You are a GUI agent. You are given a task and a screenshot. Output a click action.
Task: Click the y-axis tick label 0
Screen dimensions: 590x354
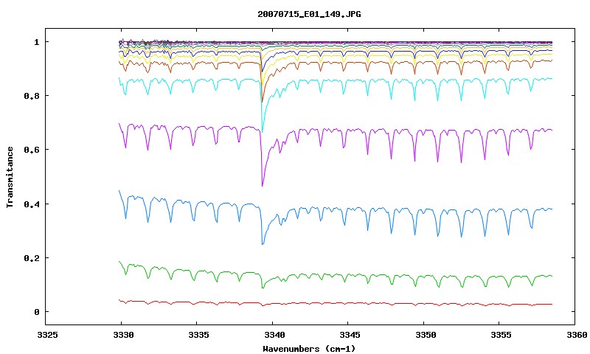click(x=36, y=312)
